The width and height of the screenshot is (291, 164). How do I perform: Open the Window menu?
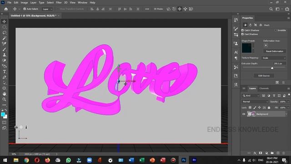tap(82, 3)
